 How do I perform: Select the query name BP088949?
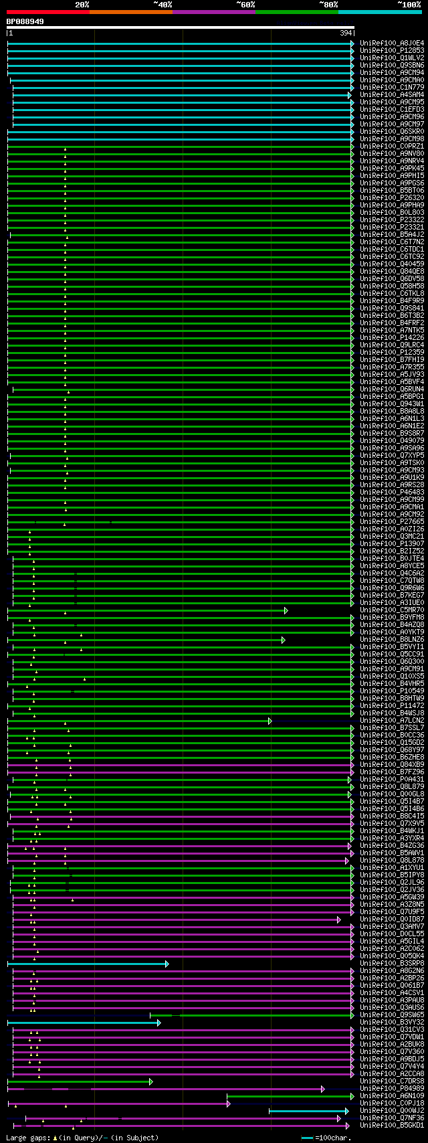click(x=25, y=21)
